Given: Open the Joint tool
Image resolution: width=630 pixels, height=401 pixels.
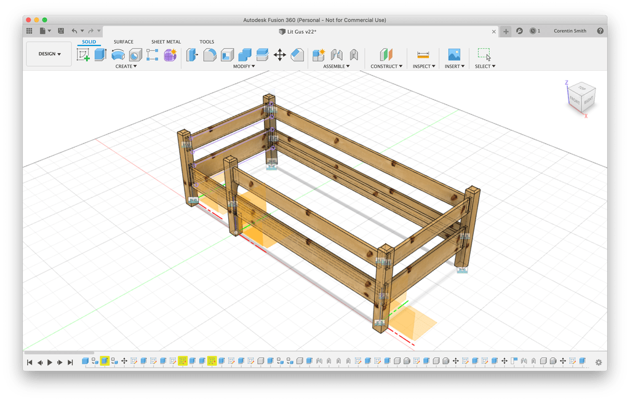Looking at the screenshot, I should coord(337,55).
